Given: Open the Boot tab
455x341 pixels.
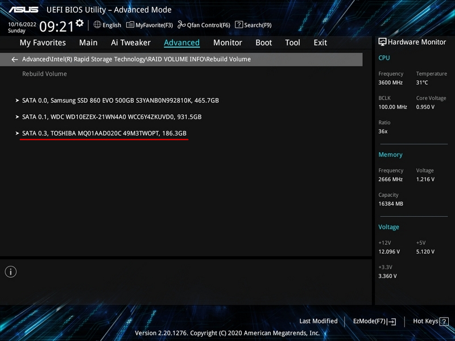Looking at the screenshot, I should [x=263, y=43].
